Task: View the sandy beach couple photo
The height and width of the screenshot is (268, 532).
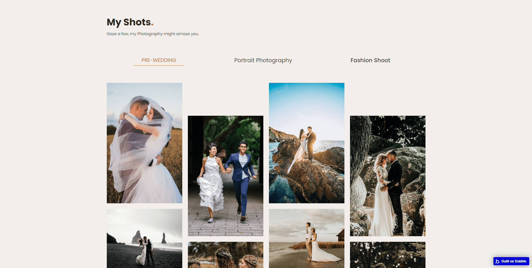Action: tap(306, 238)
